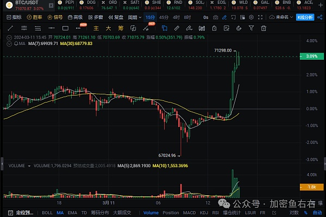Click the refresh-square drawing icon
This screenshot has height=217, width=326.
tap(133, 28)
